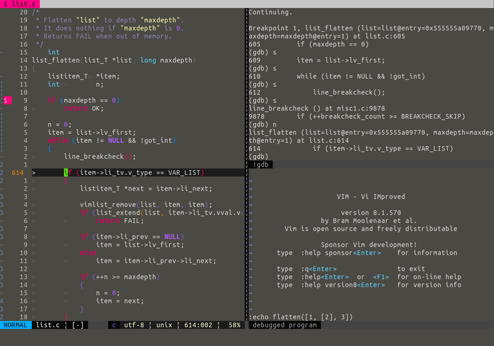Collapse the fold beside vimlist_remove line
Image resolution: width=494 pixels, height=346 pixels.
coord(2,204)
